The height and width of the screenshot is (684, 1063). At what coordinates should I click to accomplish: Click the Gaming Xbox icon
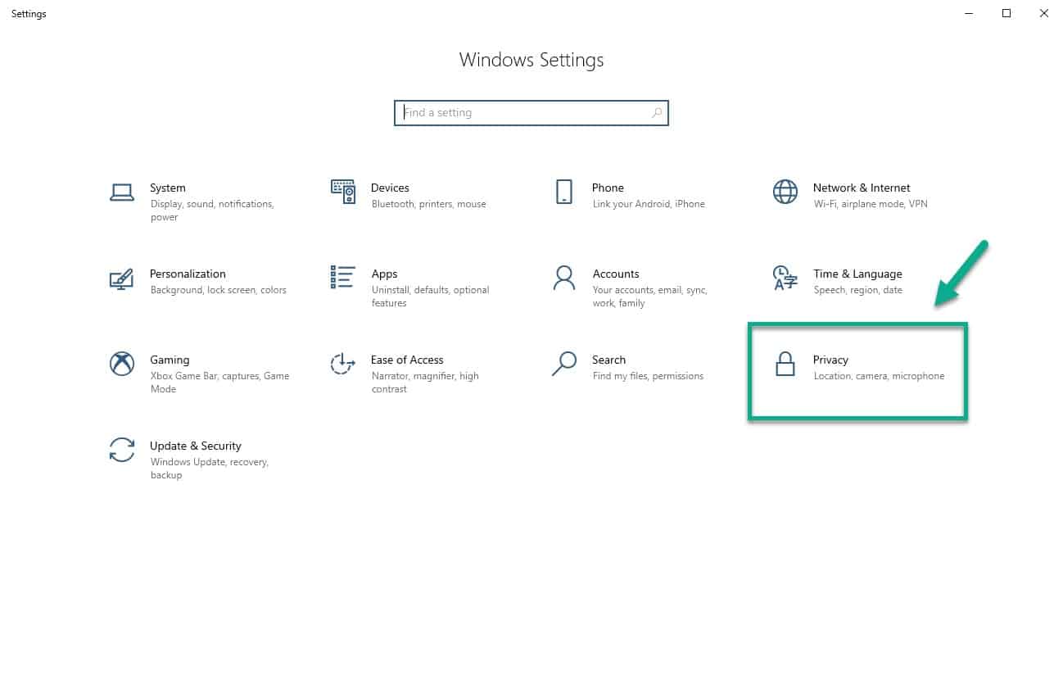click(122, 364)
